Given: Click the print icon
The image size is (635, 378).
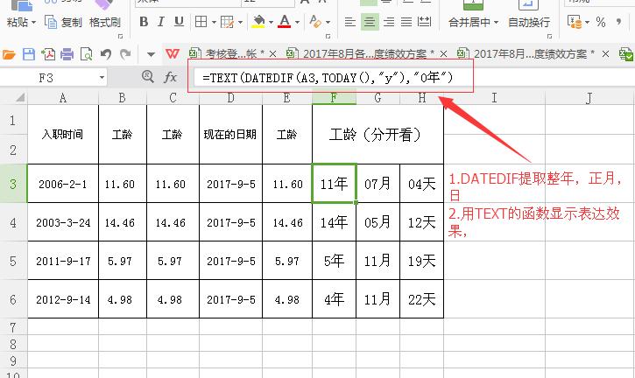Looking at the screenshot, I should (x=67, y=54).
